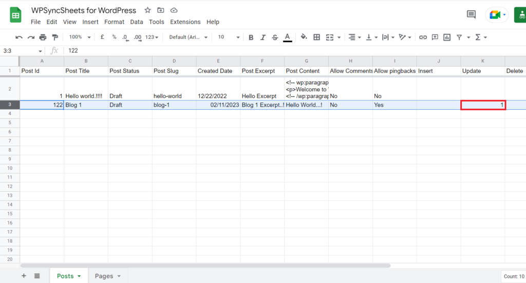Click the Merge cells icon
Screen dimensions: 526x283
click(x=330, y=37)
